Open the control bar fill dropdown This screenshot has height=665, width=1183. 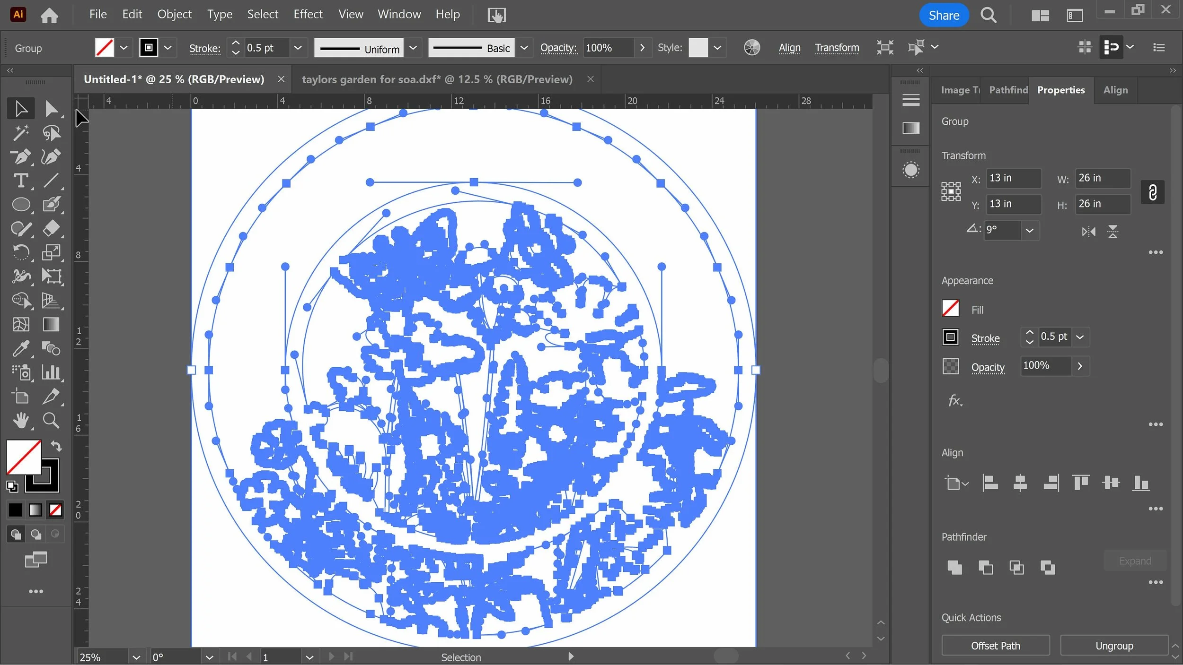124,48
